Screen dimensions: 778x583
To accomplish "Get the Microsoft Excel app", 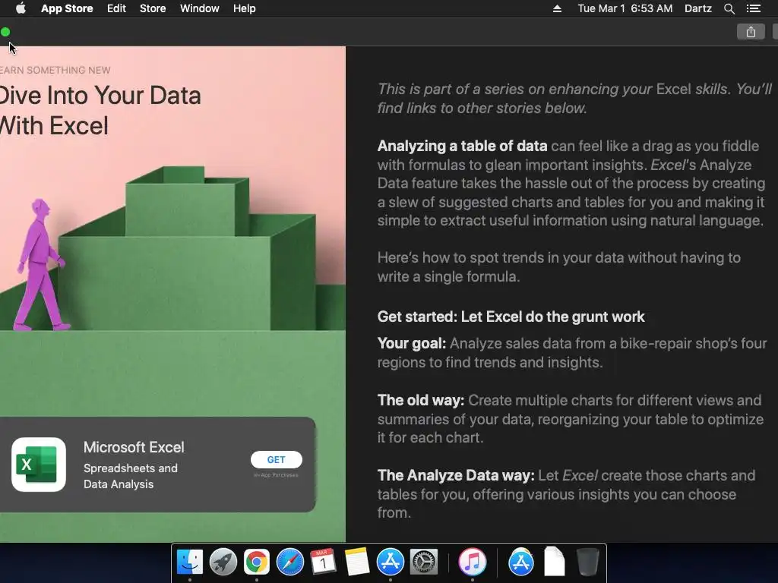I will point(277,459).
